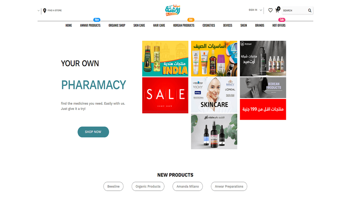
Task: Focus the Search input field
Action: pos(294,11)
